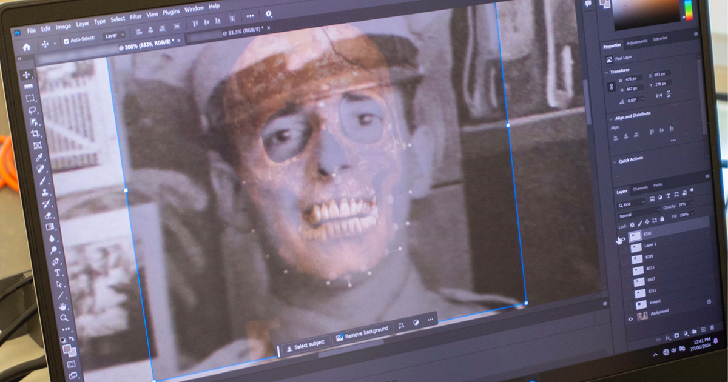Viewport: 728px width, 382px height.
Task: Hide the Background layer eye icon
Action: pos(630,318)
